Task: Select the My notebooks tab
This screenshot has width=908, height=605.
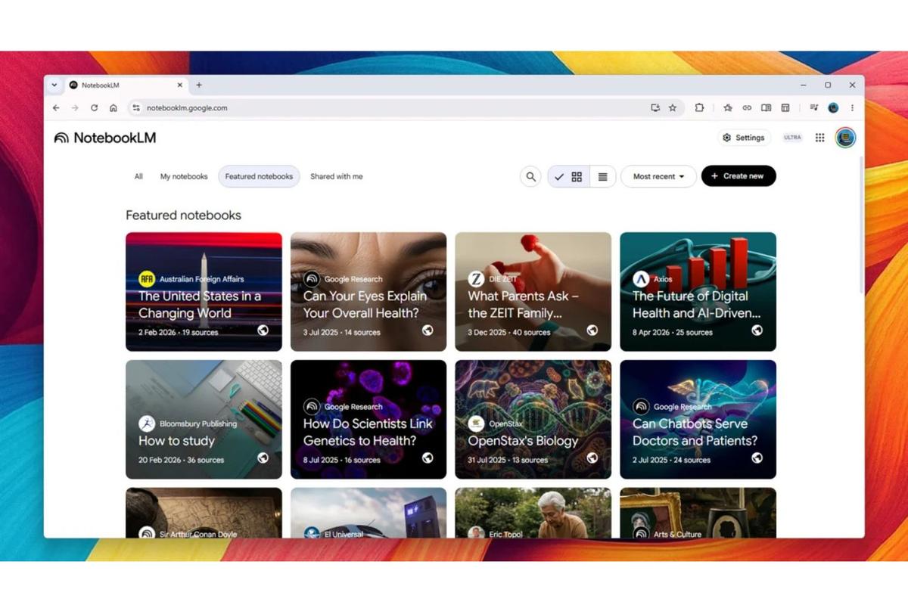Action: 184,176
